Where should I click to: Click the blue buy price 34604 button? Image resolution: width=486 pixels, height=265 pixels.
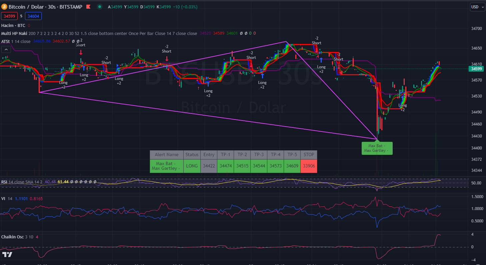pyautogui.click(x=33, y=16)
